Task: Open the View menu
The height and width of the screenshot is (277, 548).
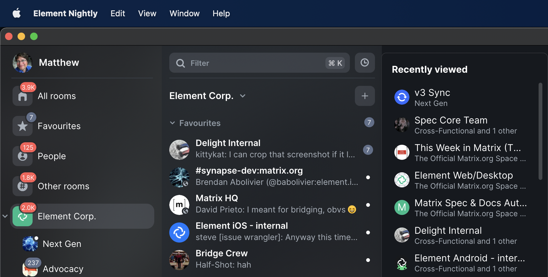Action: point(147,13)
